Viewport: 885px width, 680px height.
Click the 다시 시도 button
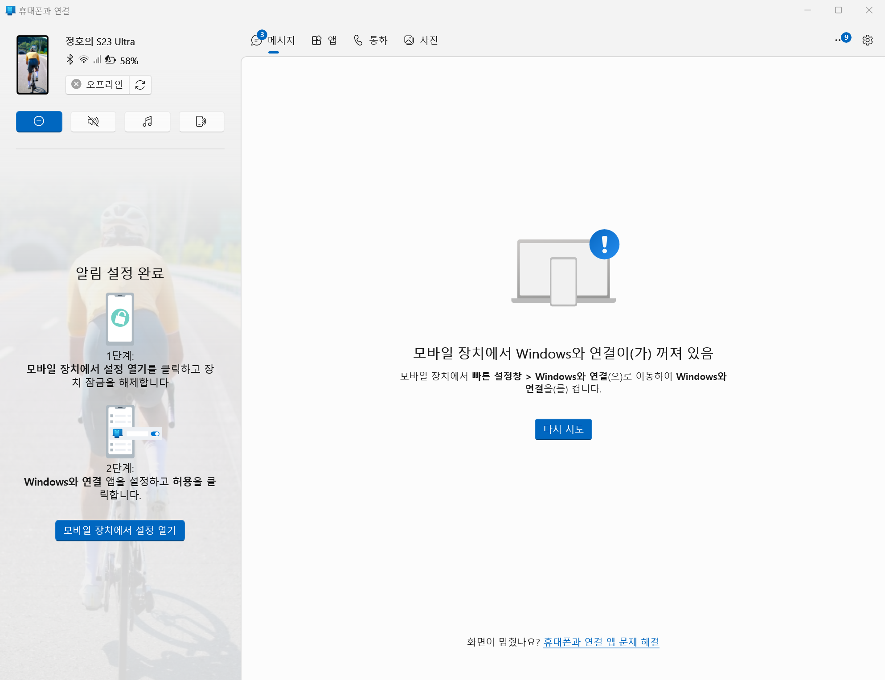563,429
